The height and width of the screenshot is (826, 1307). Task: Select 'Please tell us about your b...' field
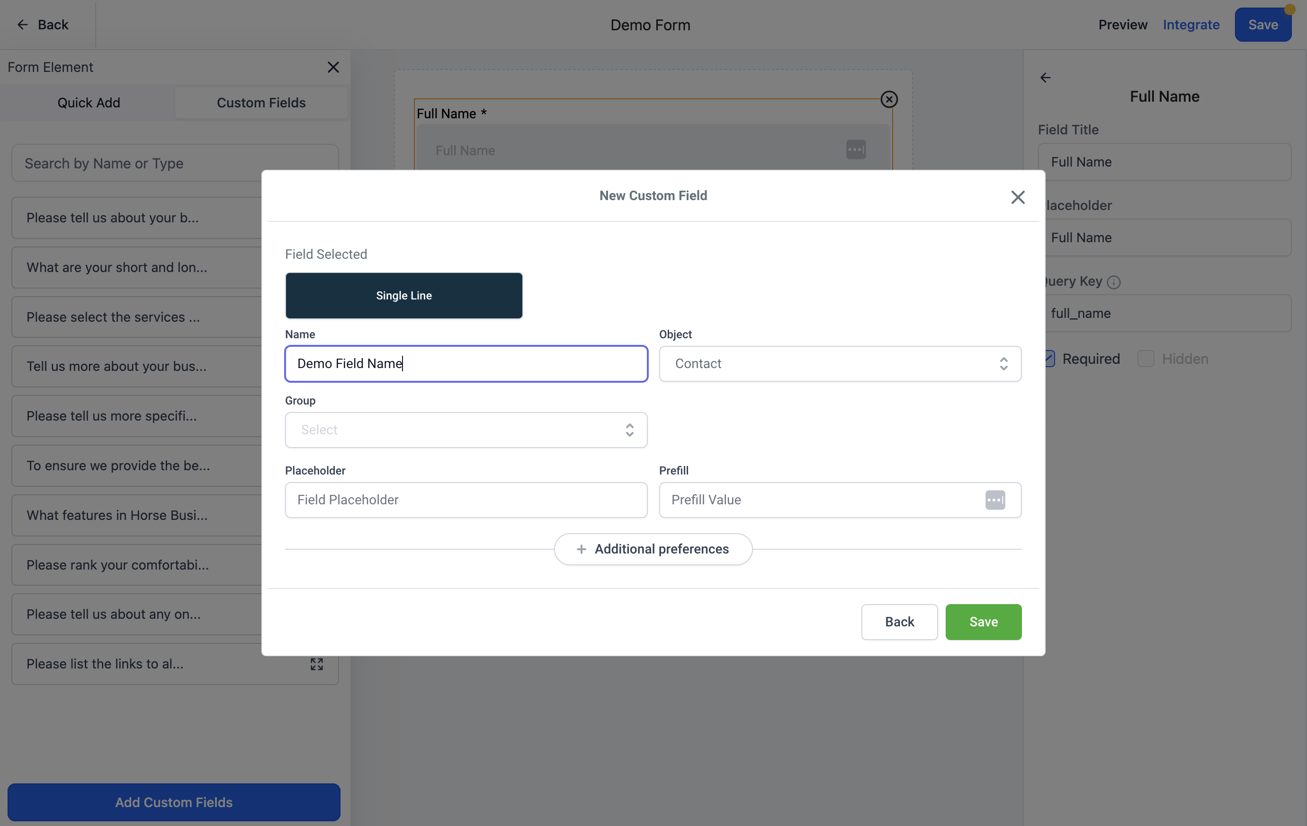pos(137,218)
